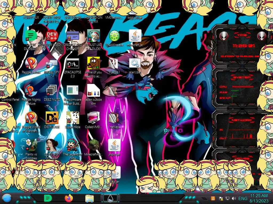Viewport: 273px width, 204px height.
Task: Select the Super Hilda pixel-art icon
Action: coord(73,118)
